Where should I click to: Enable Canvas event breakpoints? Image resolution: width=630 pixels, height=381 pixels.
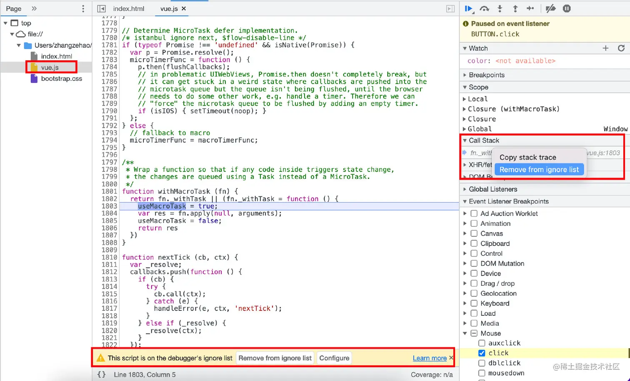tap(474, 233)
